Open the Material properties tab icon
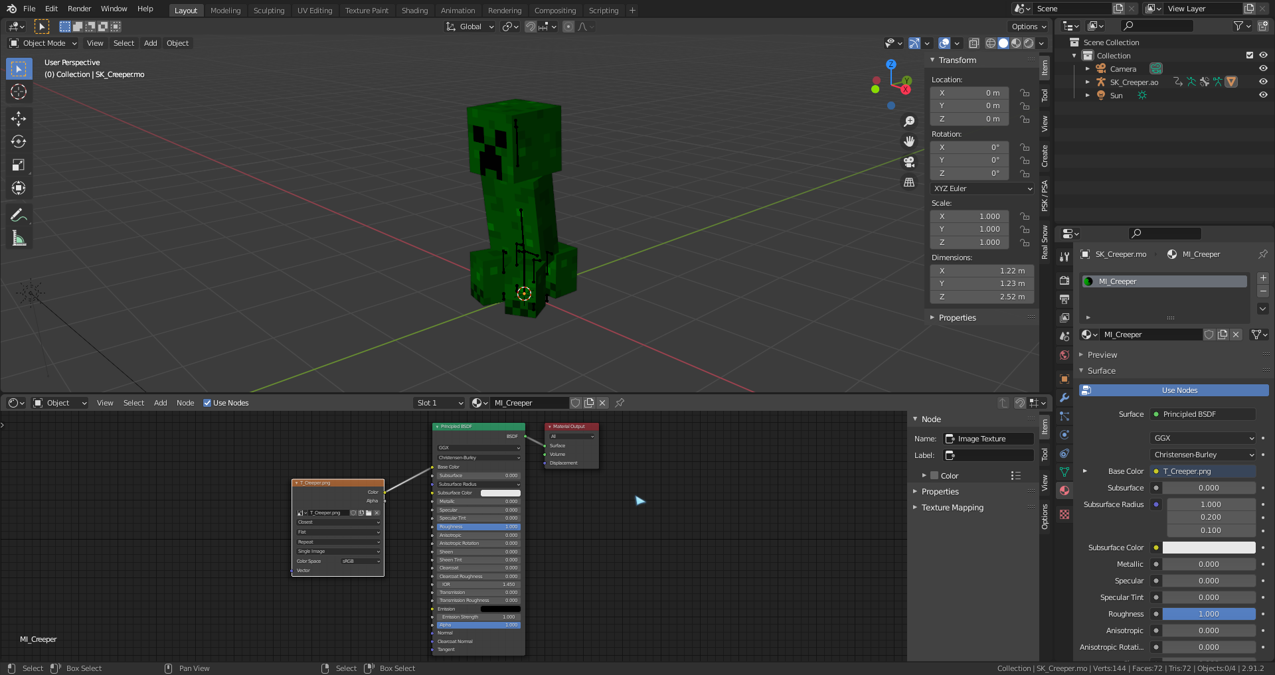The image size is (1275, 675). (1064, 490)
